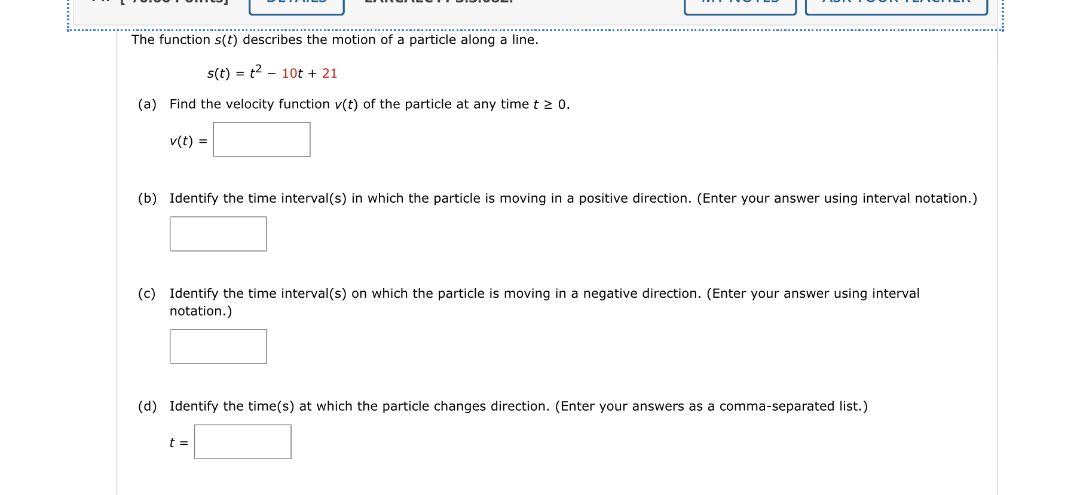
Task: Click the t = label beside the answer box
Action: coord(178,442)
